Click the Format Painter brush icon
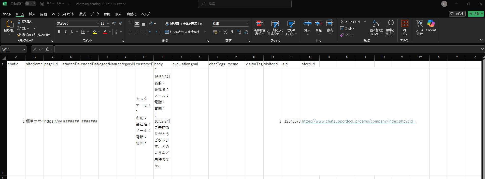The width and height of the screenshot is (485, 179). click(19, 35)
